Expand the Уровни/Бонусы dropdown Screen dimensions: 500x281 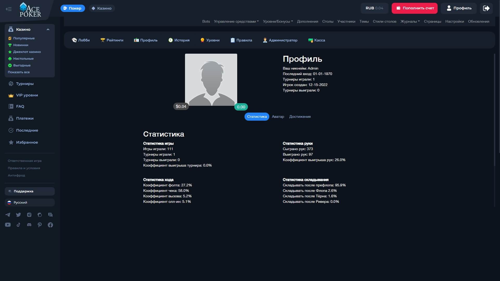point(278,21)
